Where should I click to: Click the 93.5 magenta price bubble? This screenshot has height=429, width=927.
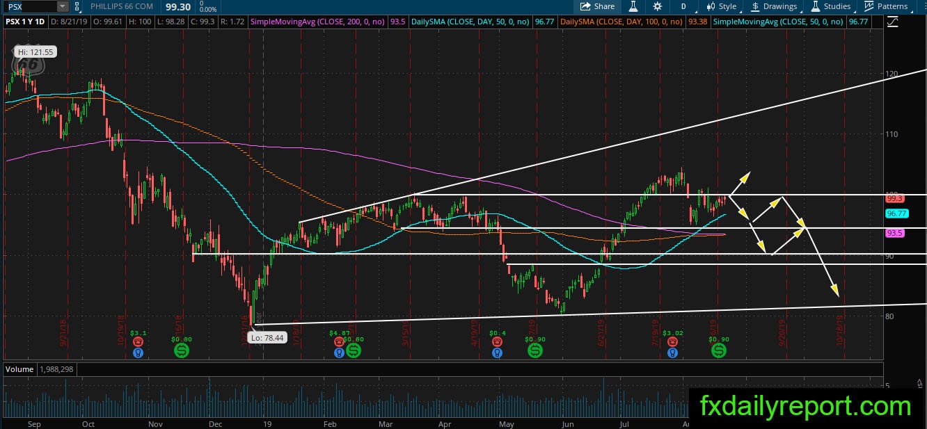(894, 234)
